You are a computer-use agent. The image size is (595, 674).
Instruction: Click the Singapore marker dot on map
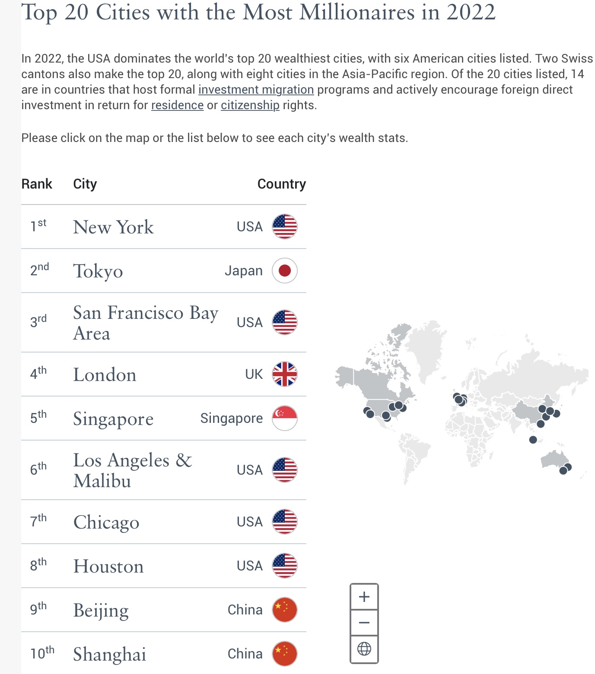click(x=533, y=440)
